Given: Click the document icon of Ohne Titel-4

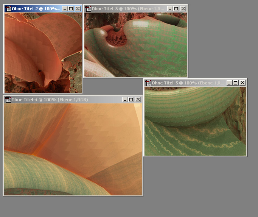Looking at the screenshot, I should click(8, 100).
